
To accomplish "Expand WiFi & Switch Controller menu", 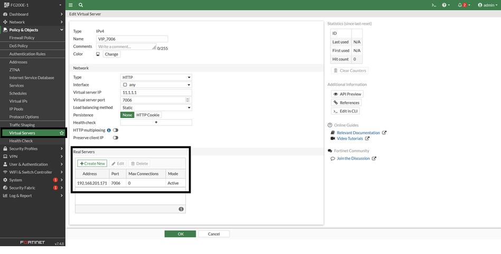I will click(33, 172).
